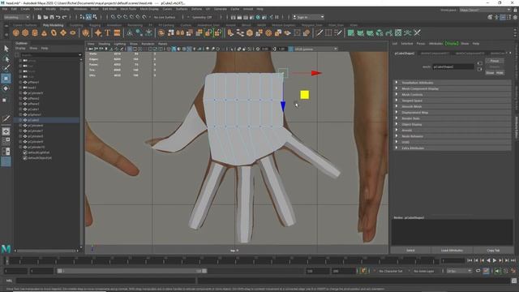Toggle the MEL command language label
This screenshot has width=519, height=292.
(9, 281)
